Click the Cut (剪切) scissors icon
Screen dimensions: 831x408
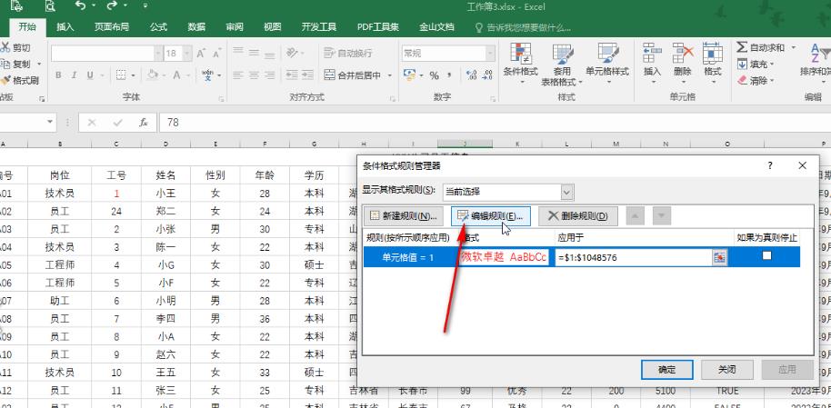click(x=5, y=47)
